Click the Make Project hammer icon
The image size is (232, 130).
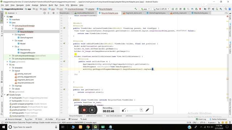[x=136, y=9]
